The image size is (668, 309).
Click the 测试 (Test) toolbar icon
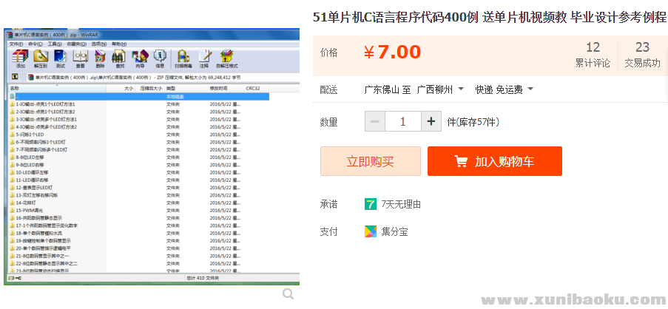61,58
